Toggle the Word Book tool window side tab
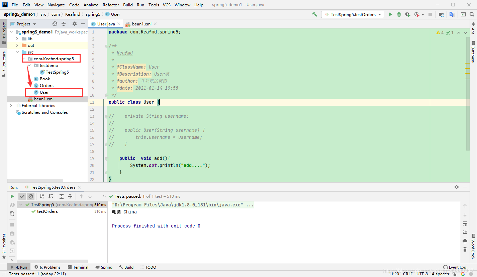477x277 pixels. click(473, 247)
